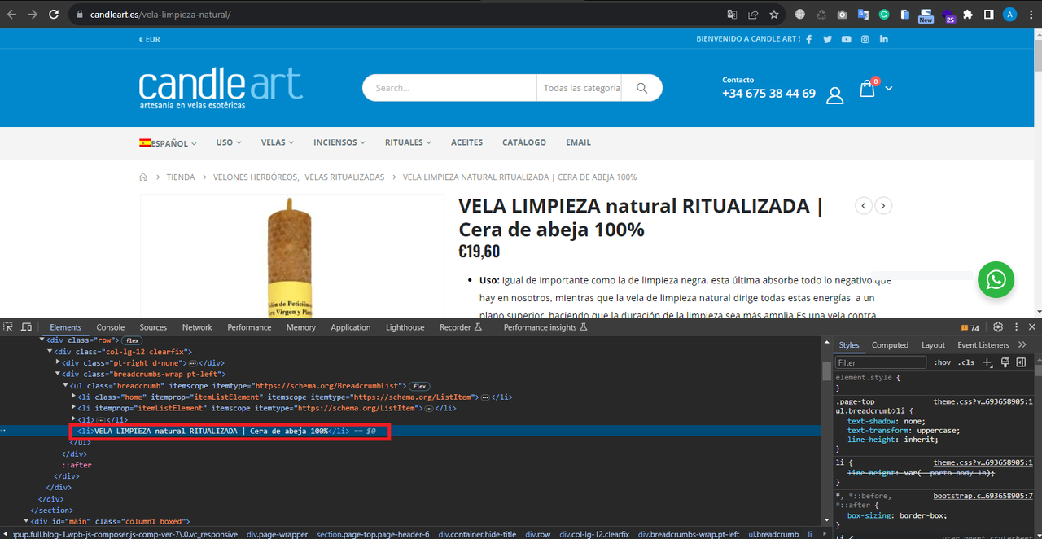The height and width of the screenshot is (539, 1042).
Task: Toggle the :hov element state button
Action: pos(942,362)
